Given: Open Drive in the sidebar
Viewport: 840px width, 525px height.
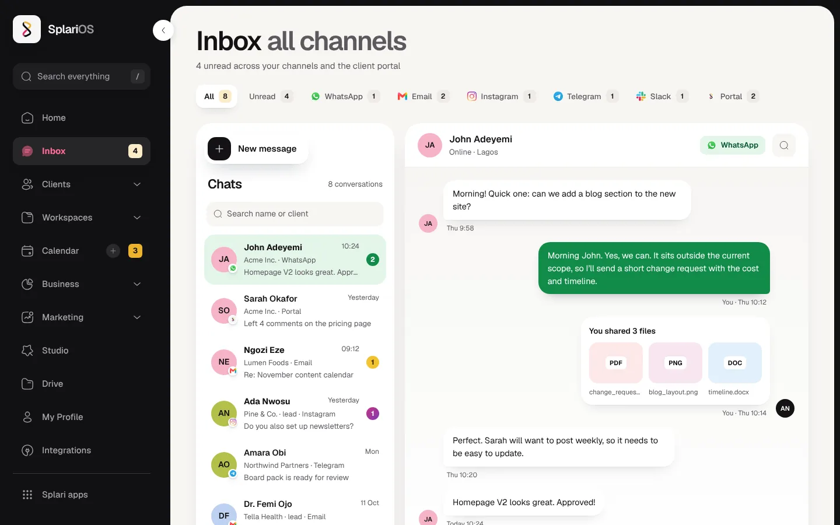Looking at the screenshot, I should point(82,384).
